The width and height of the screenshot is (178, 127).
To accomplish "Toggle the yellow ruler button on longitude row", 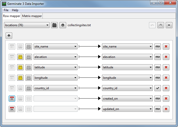I will coord(20,78).
